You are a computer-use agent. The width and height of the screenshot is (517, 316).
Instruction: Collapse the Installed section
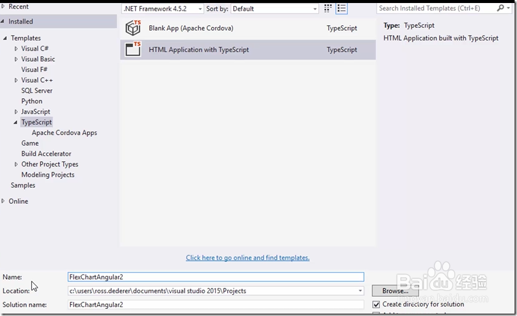2,22
